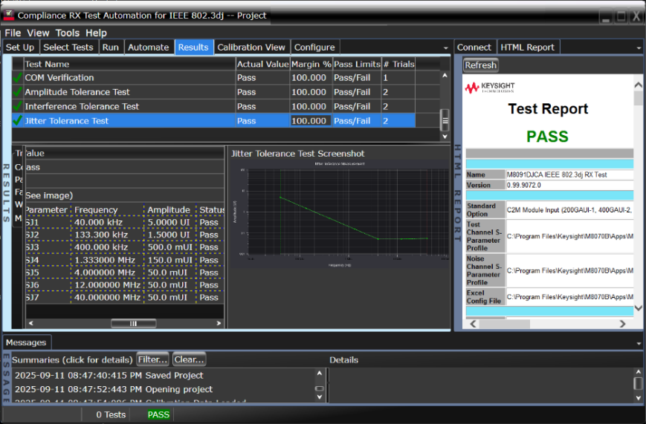Click checkmark next to Interference Tolerance Test
Image resolution: width=646 pixels, height=424 pixels.
click(18, 106)
